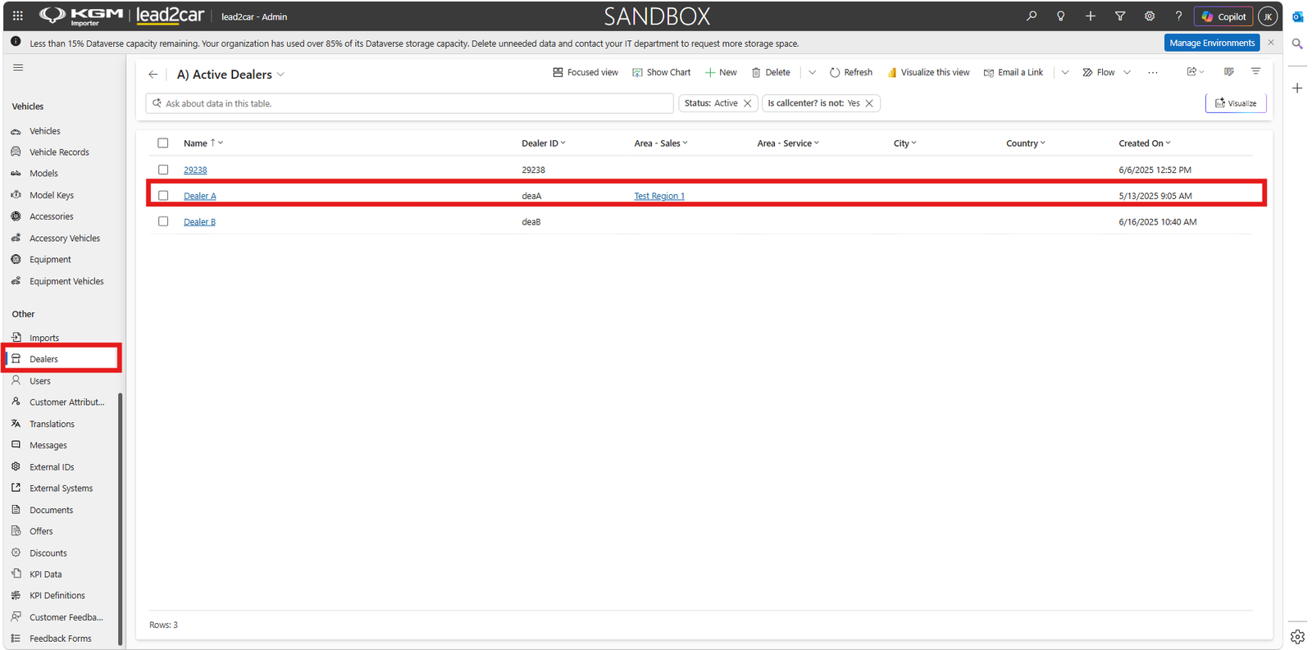The image size is (1312, 650).
Task: Go back using the left arrow
Action: (x=153, y=75)
